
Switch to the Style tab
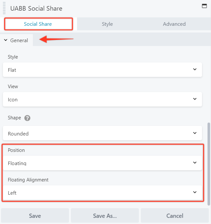(107, 24)
